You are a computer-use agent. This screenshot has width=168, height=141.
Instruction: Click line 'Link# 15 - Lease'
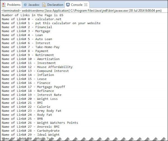coord(24,79)
